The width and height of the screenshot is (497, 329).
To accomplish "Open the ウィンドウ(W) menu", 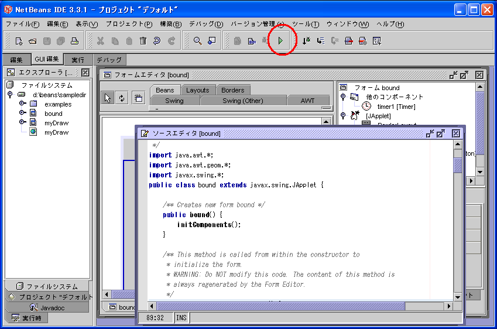I will [348, 24].
